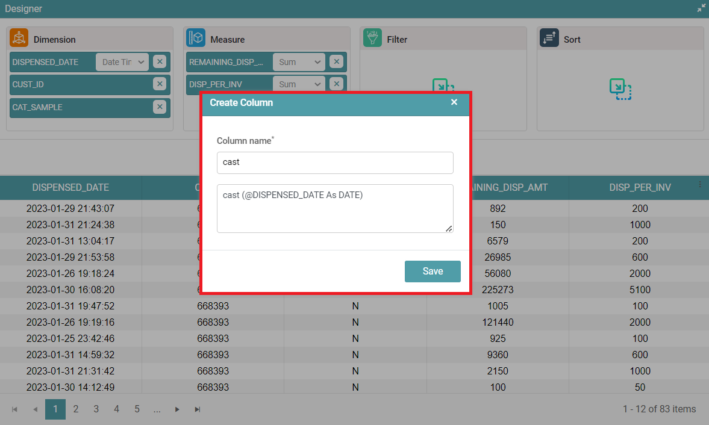
Task: Click the drop-zone icon in Sort panel
Action: point(620,90)
